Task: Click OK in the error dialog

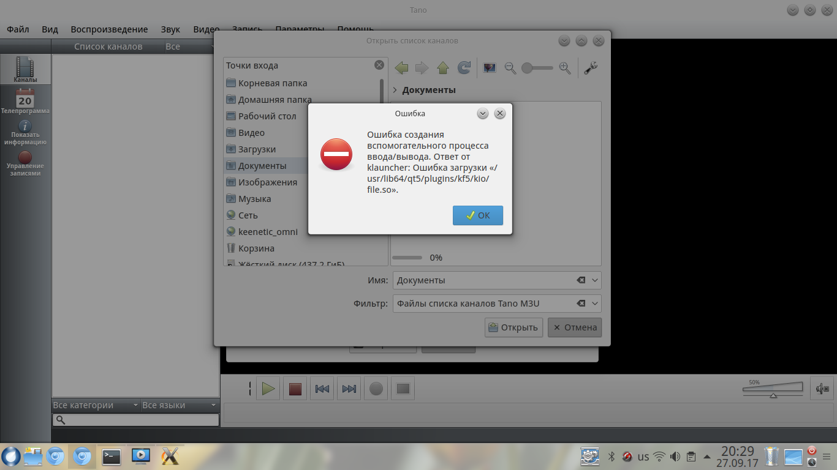Action: tap(477, 215)
